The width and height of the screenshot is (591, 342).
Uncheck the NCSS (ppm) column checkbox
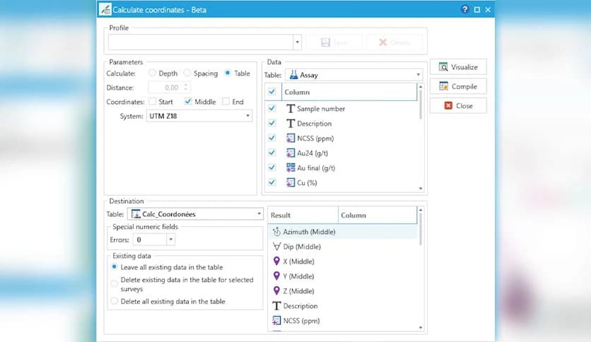pyautogui.click(x=272, y=138)
